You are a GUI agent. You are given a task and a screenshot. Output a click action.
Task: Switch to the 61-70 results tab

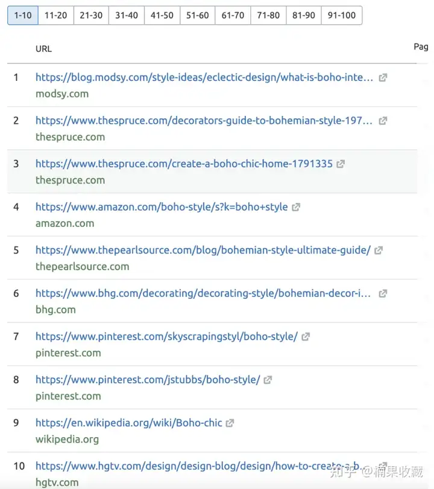click(x=233, y=15)
